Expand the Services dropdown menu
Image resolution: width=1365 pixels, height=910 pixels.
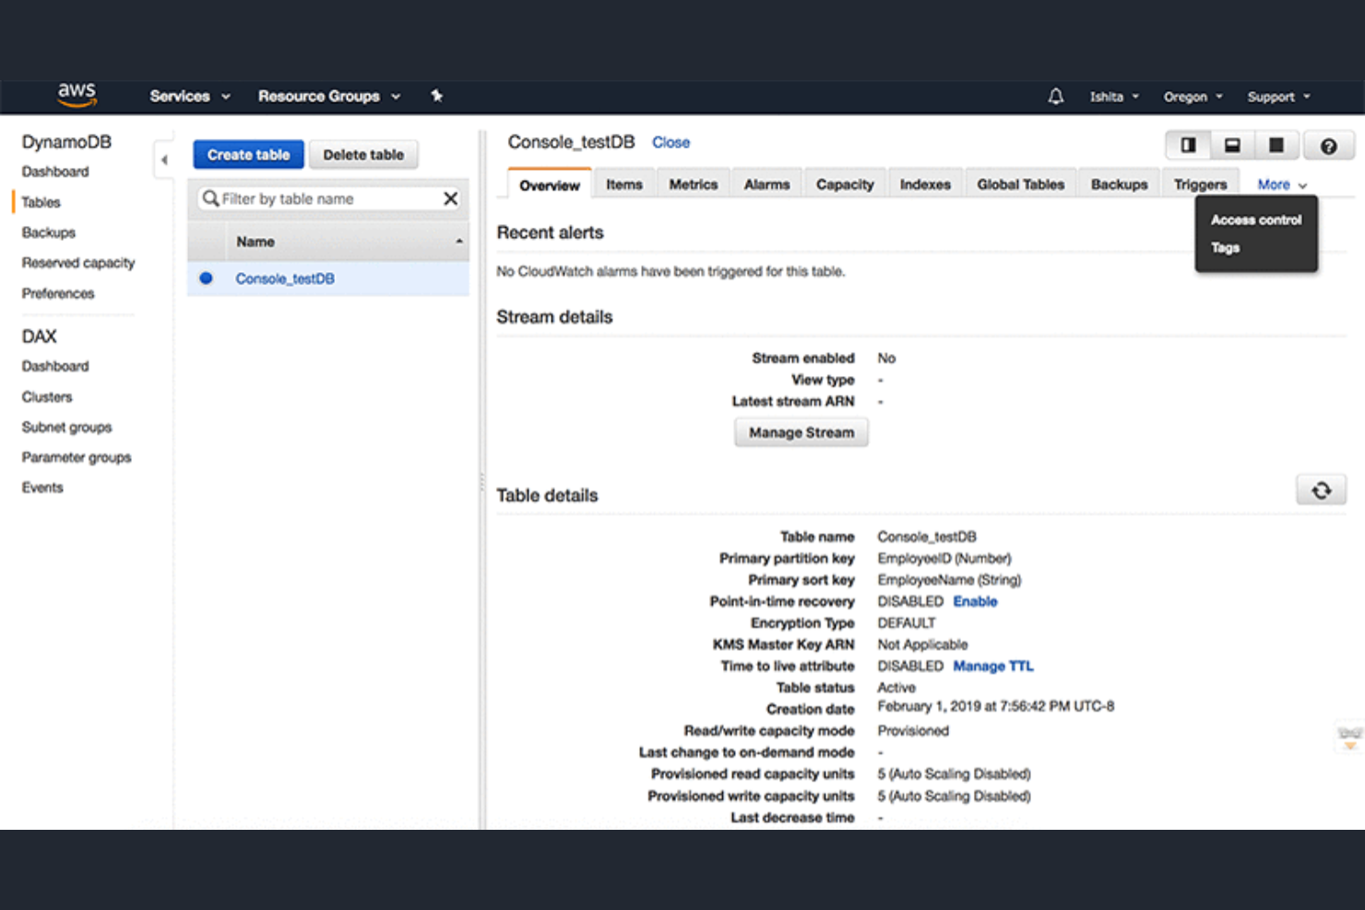pyautogui.click(x=190, y=96)
